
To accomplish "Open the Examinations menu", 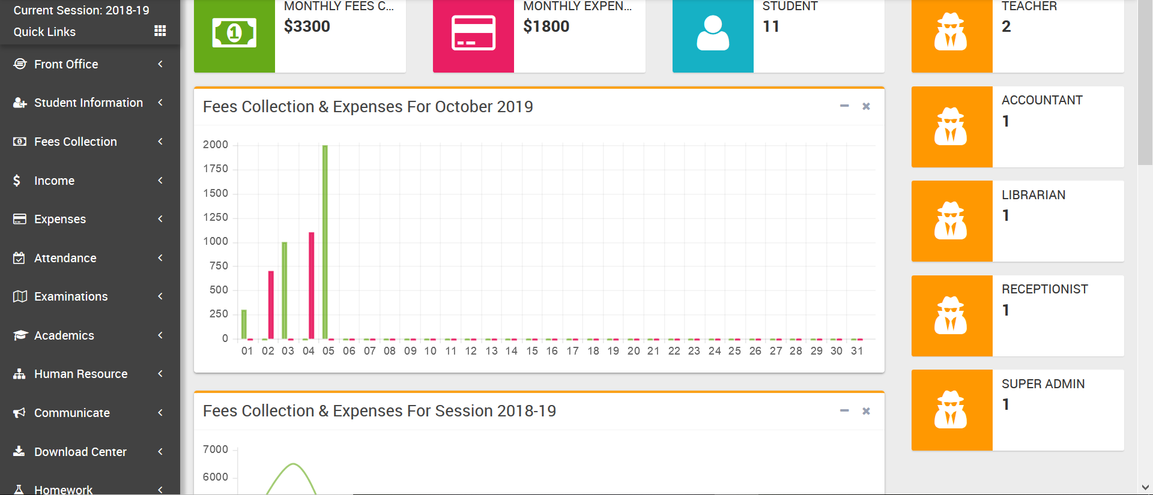I will click(x=71, y=296).
